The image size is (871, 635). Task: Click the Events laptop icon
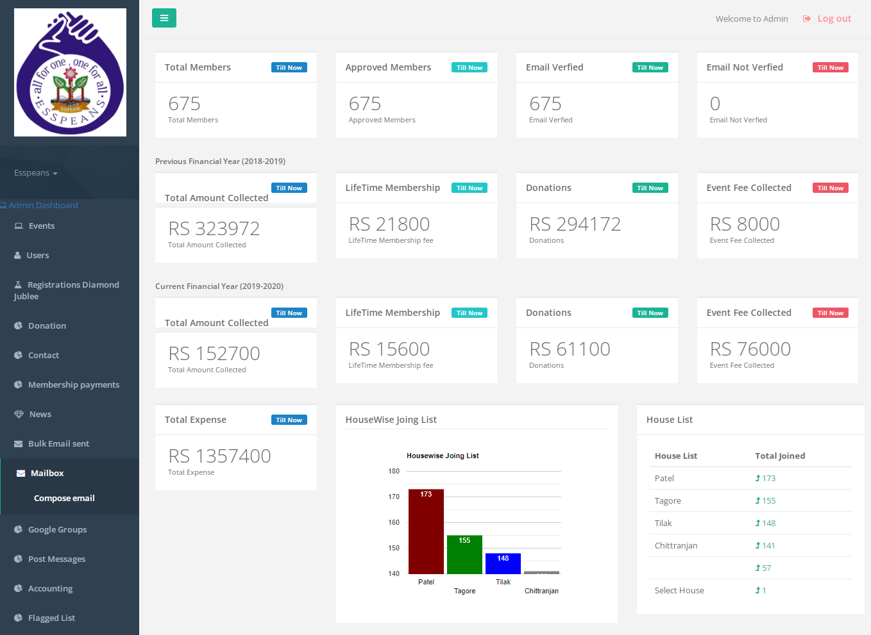tap(19, 226)
